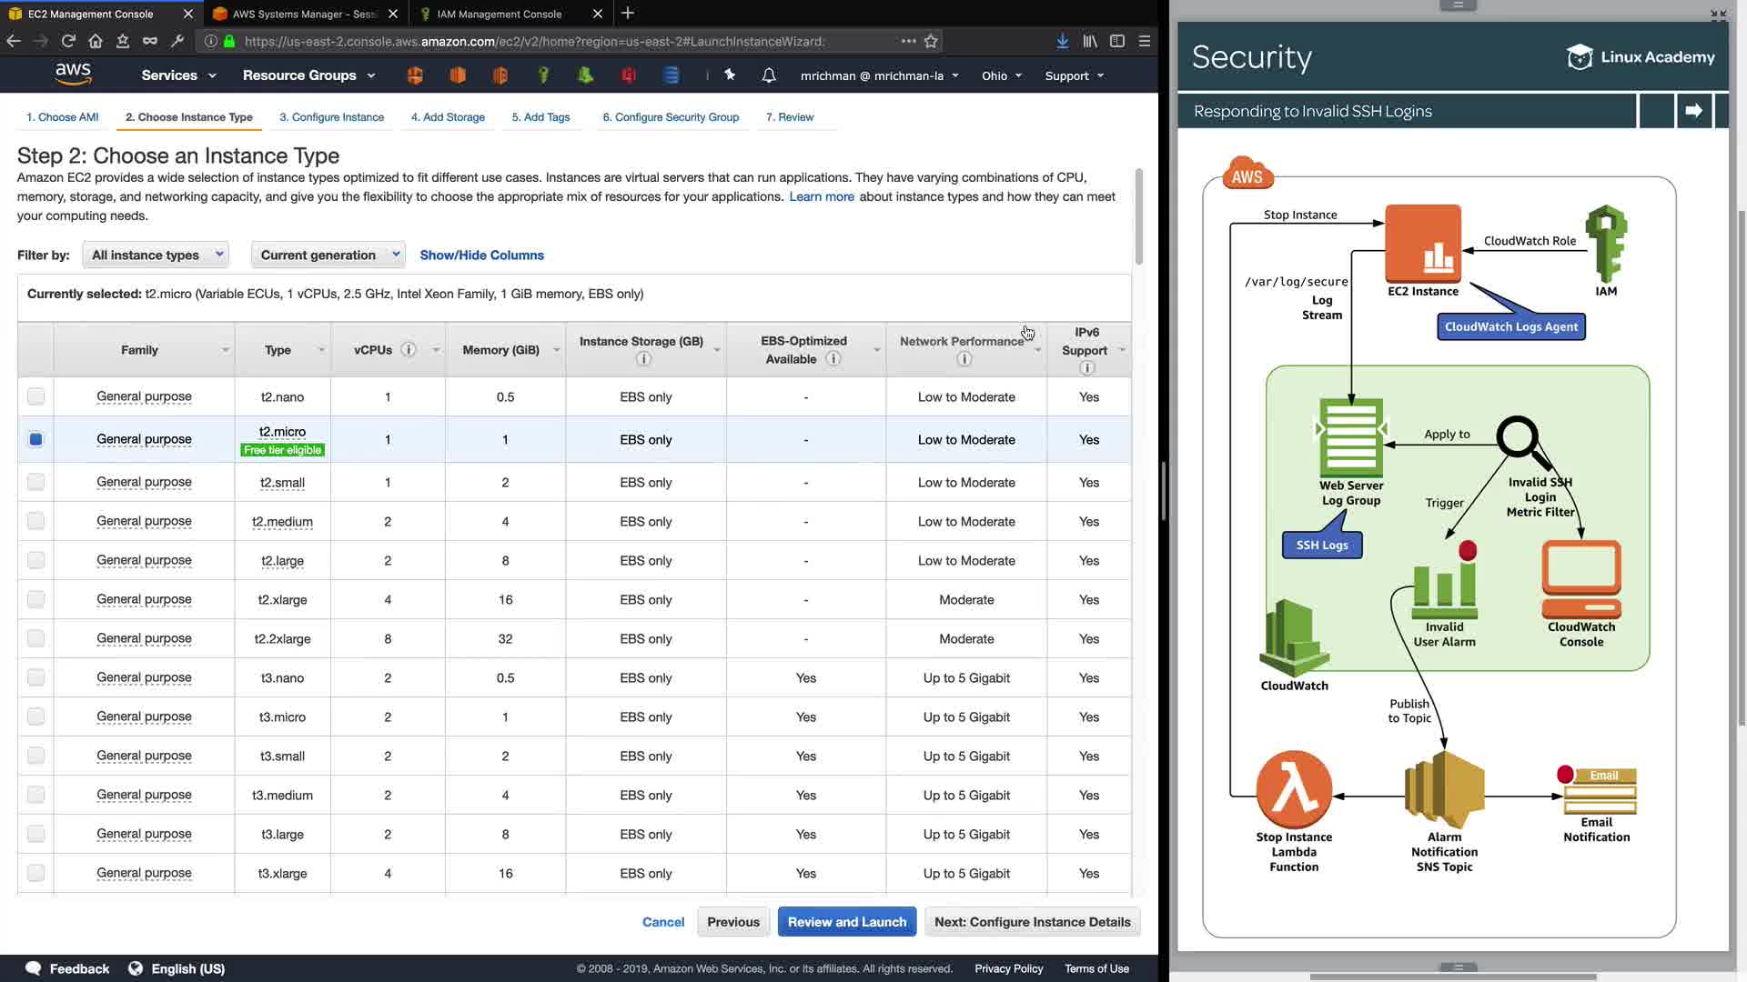The image size is (1747, 982).
Task: Click the vCPUs info icon
Action: pyautogui.click(x=409, y=350)
